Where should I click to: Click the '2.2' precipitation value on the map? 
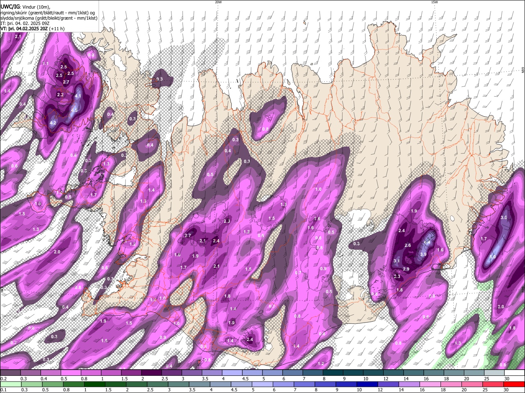point(60,95)
